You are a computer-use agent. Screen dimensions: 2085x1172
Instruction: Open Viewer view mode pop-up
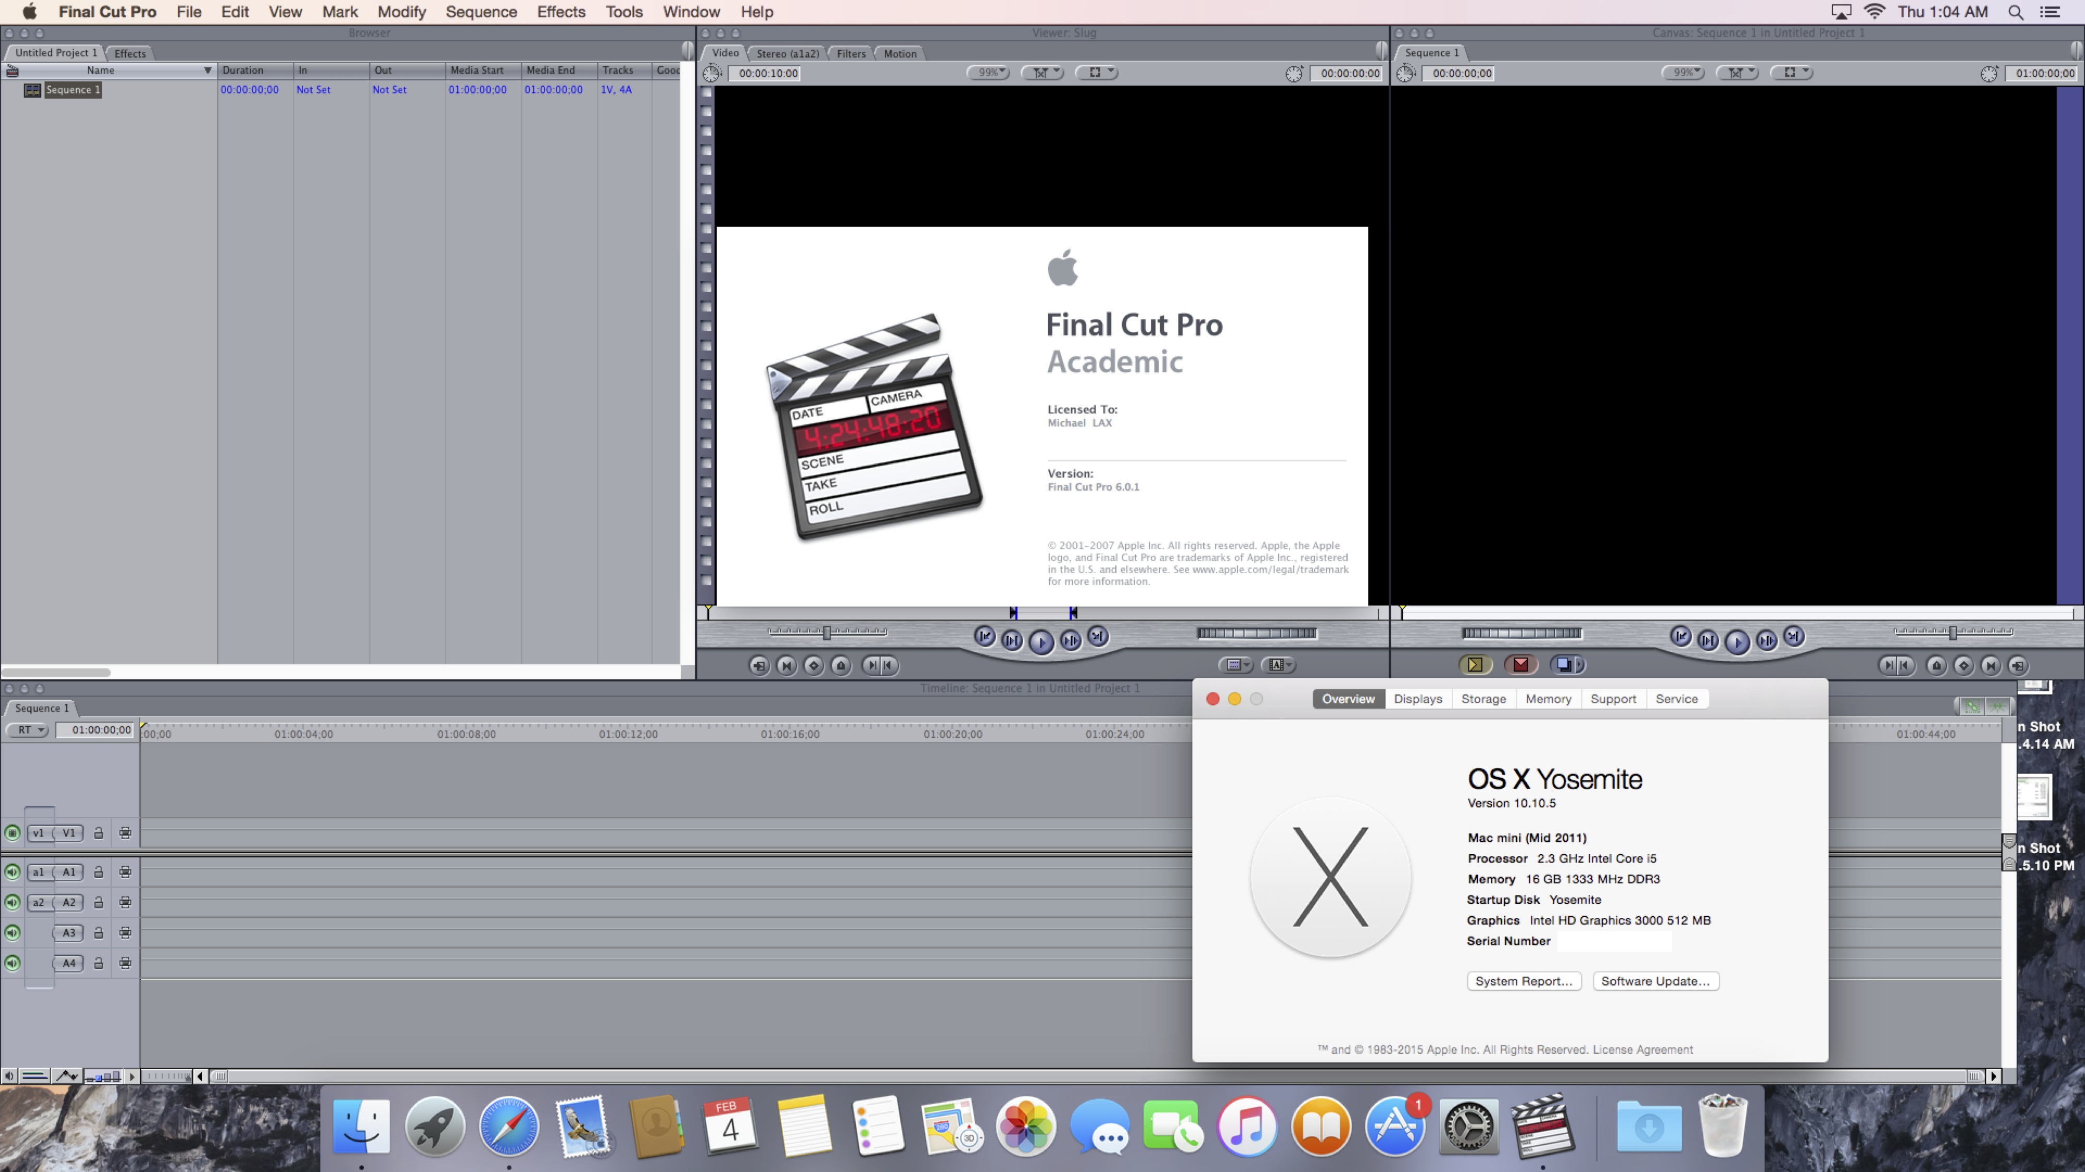coord(1097,72)
